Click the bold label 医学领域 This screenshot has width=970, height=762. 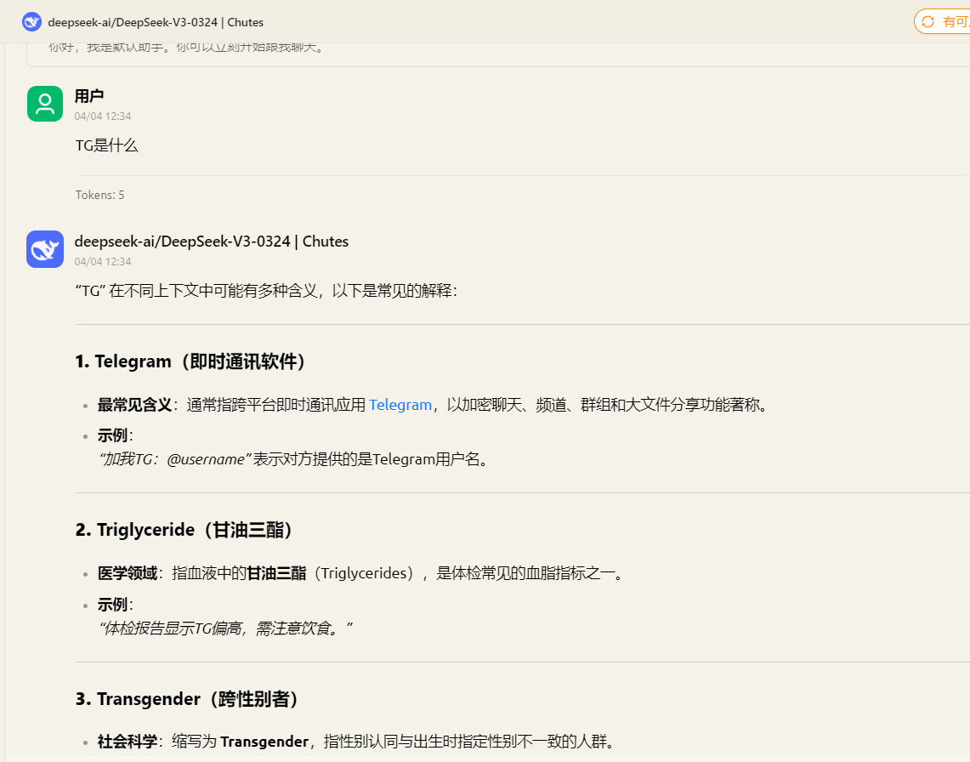coord(128,573)
